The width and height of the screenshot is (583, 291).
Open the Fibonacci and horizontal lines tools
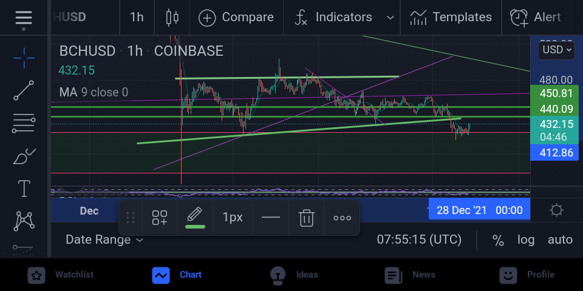pyautogui.click(x=24, y=123)
